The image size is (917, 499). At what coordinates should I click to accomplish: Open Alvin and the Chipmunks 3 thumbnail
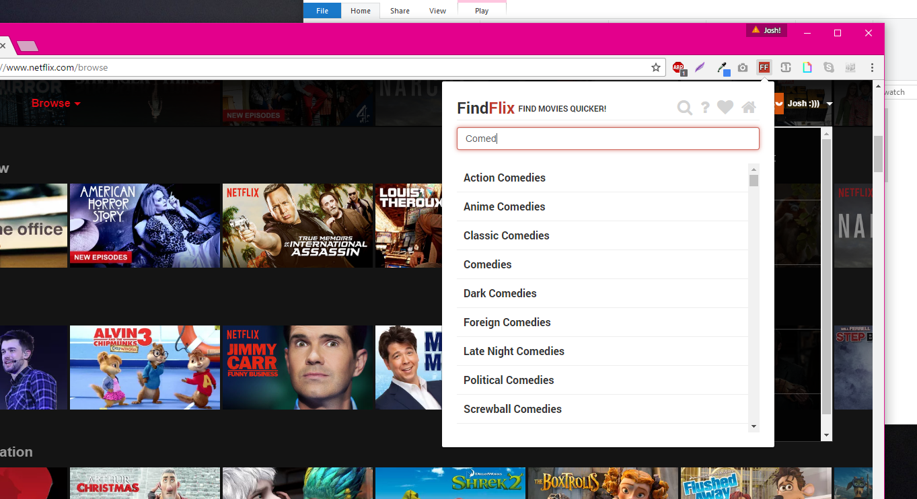pyautogui.click(x=145, y=367)
